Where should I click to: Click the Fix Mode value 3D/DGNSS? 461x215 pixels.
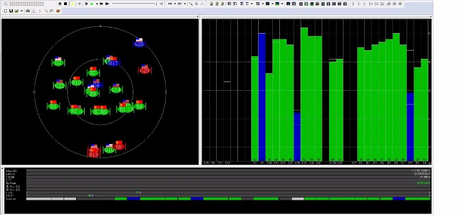pyautogui.click(x=423, y=183)
